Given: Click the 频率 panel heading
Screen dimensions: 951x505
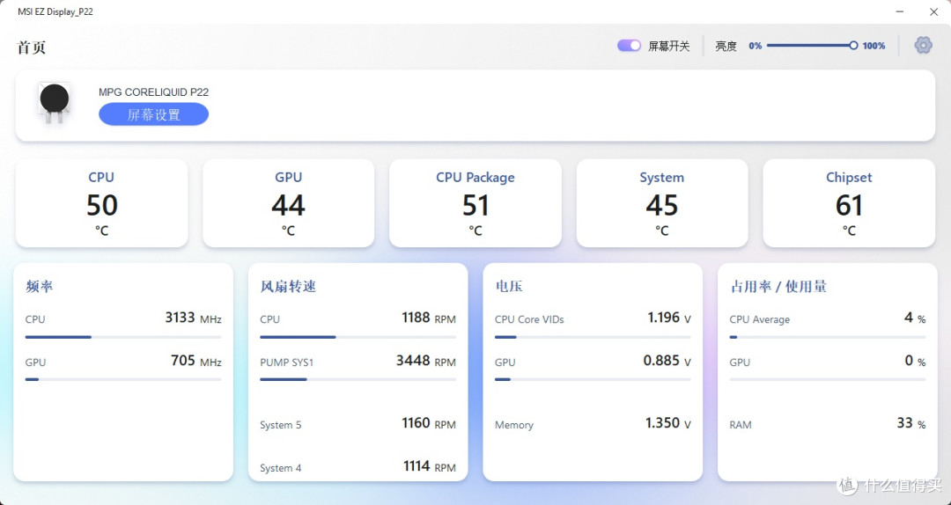Looking at the screenshot, I should point(40,286).
